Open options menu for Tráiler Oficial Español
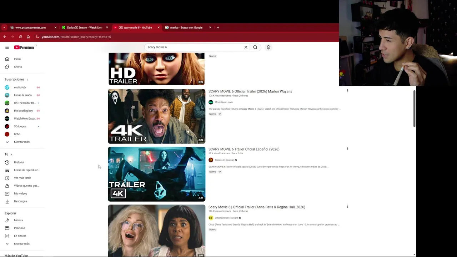 [x=347, y=148]
